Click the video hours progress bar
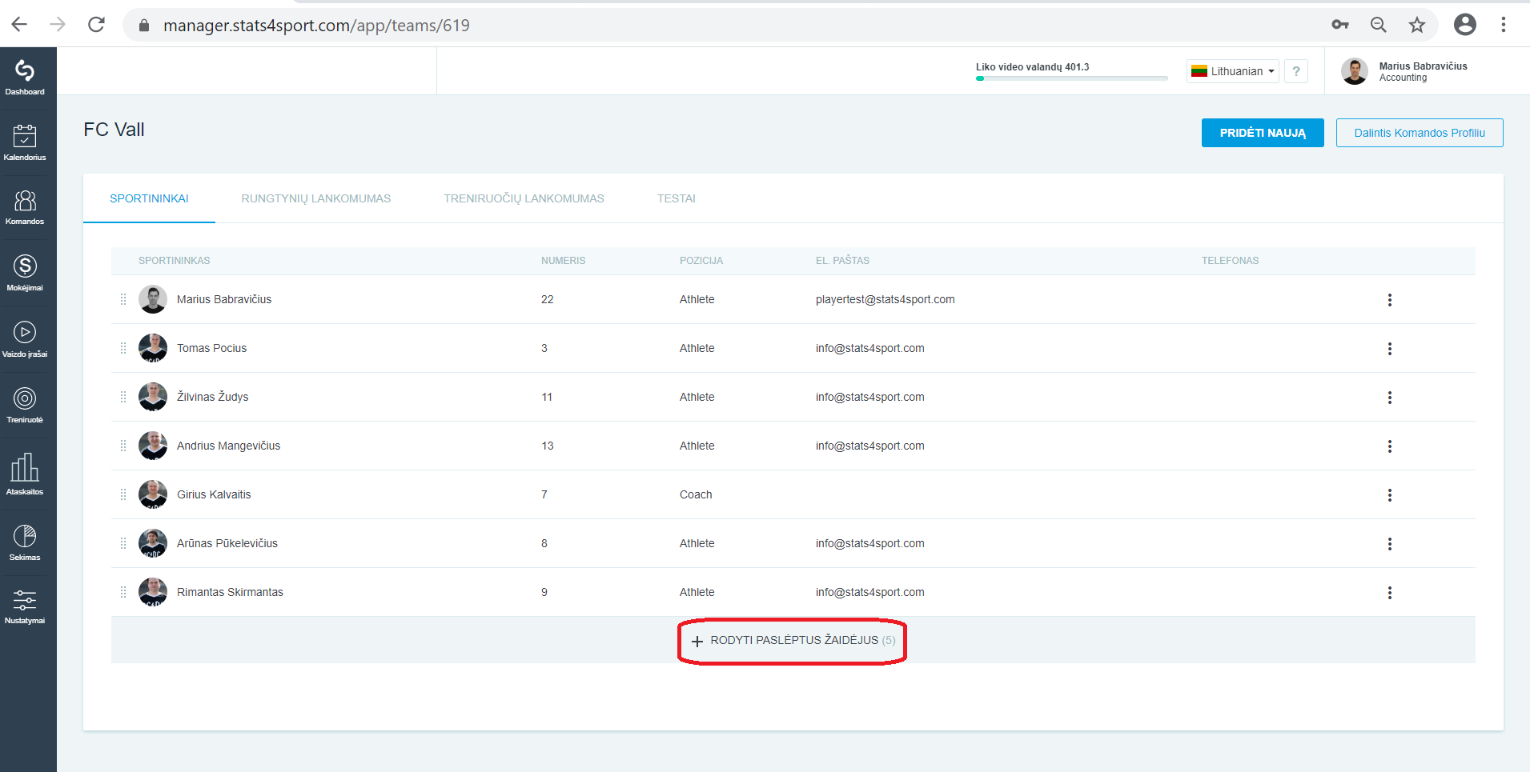The image size is (1530, 772). pos(1072,78)
